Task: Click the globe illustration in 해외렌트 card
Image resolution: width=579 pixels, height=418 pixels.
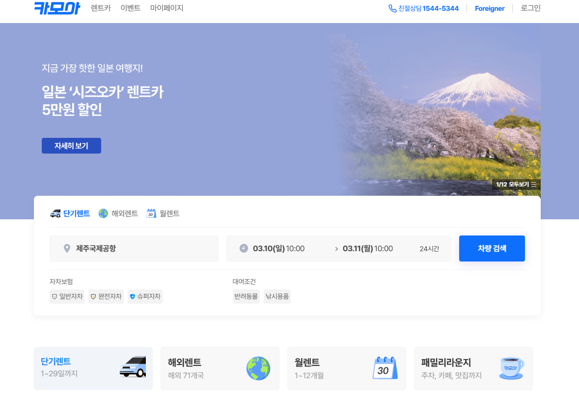Action: pyautogui.click(x=258, y=368)
